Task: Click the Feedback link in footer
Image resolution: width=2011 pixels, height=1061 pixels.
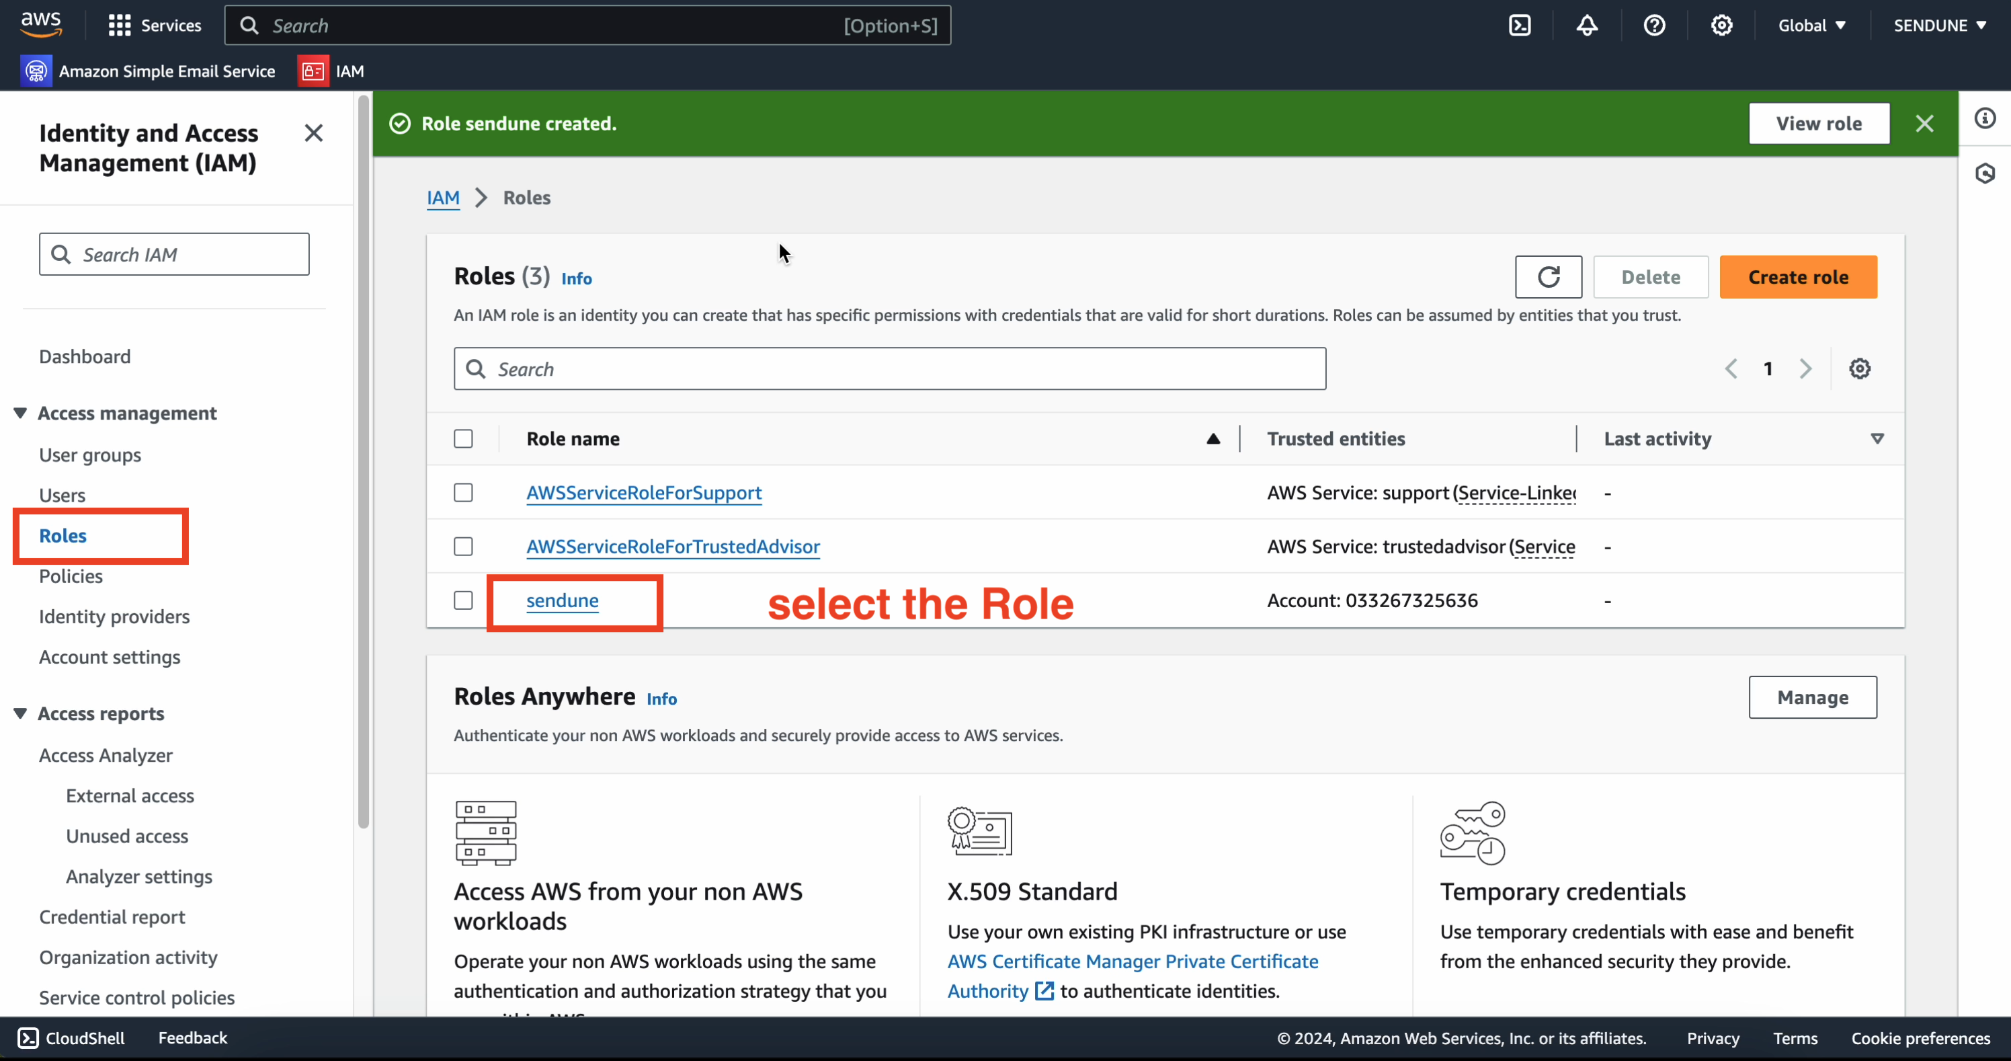Action: [x=192, y=1037]
